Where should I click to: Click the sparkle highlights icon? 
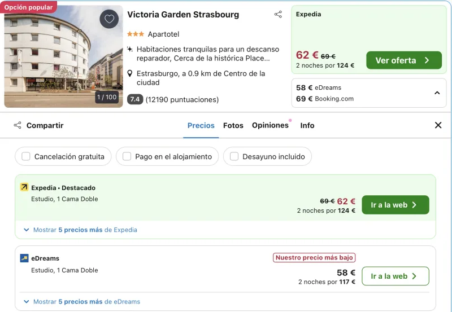[x=130, y=49]
